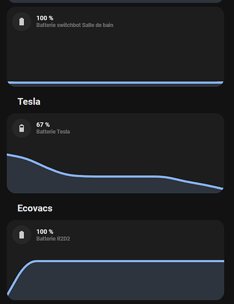Viewport: 234px width, 304px height.
Task: Open the Batterie Tesla entity label
Action: tap(53, 132)
